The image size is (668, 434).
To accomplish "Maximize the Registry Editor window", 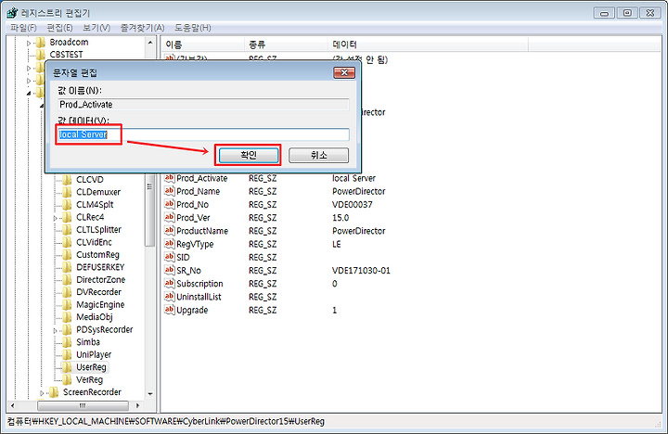I will pyautogui.click(x=627, y=13).
